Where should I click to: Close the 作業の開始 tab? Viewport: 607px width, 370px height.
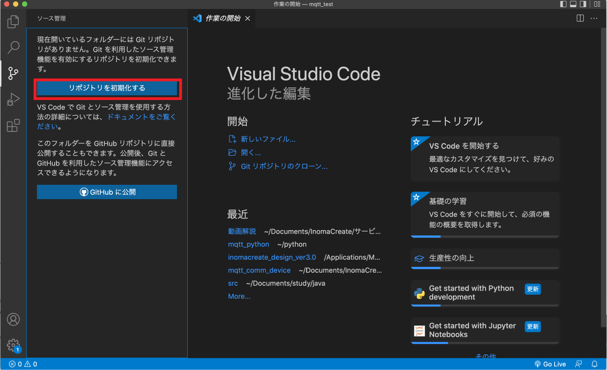click(x=247, y=18)
